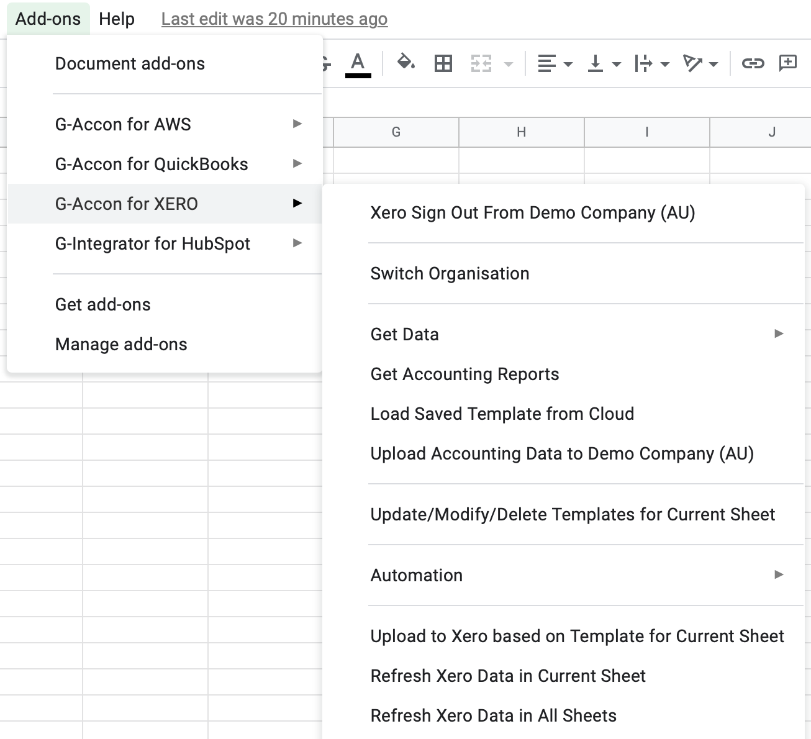The image size is (811, 739).
Task: Choose Get add-ons
Action: [165, 304]
